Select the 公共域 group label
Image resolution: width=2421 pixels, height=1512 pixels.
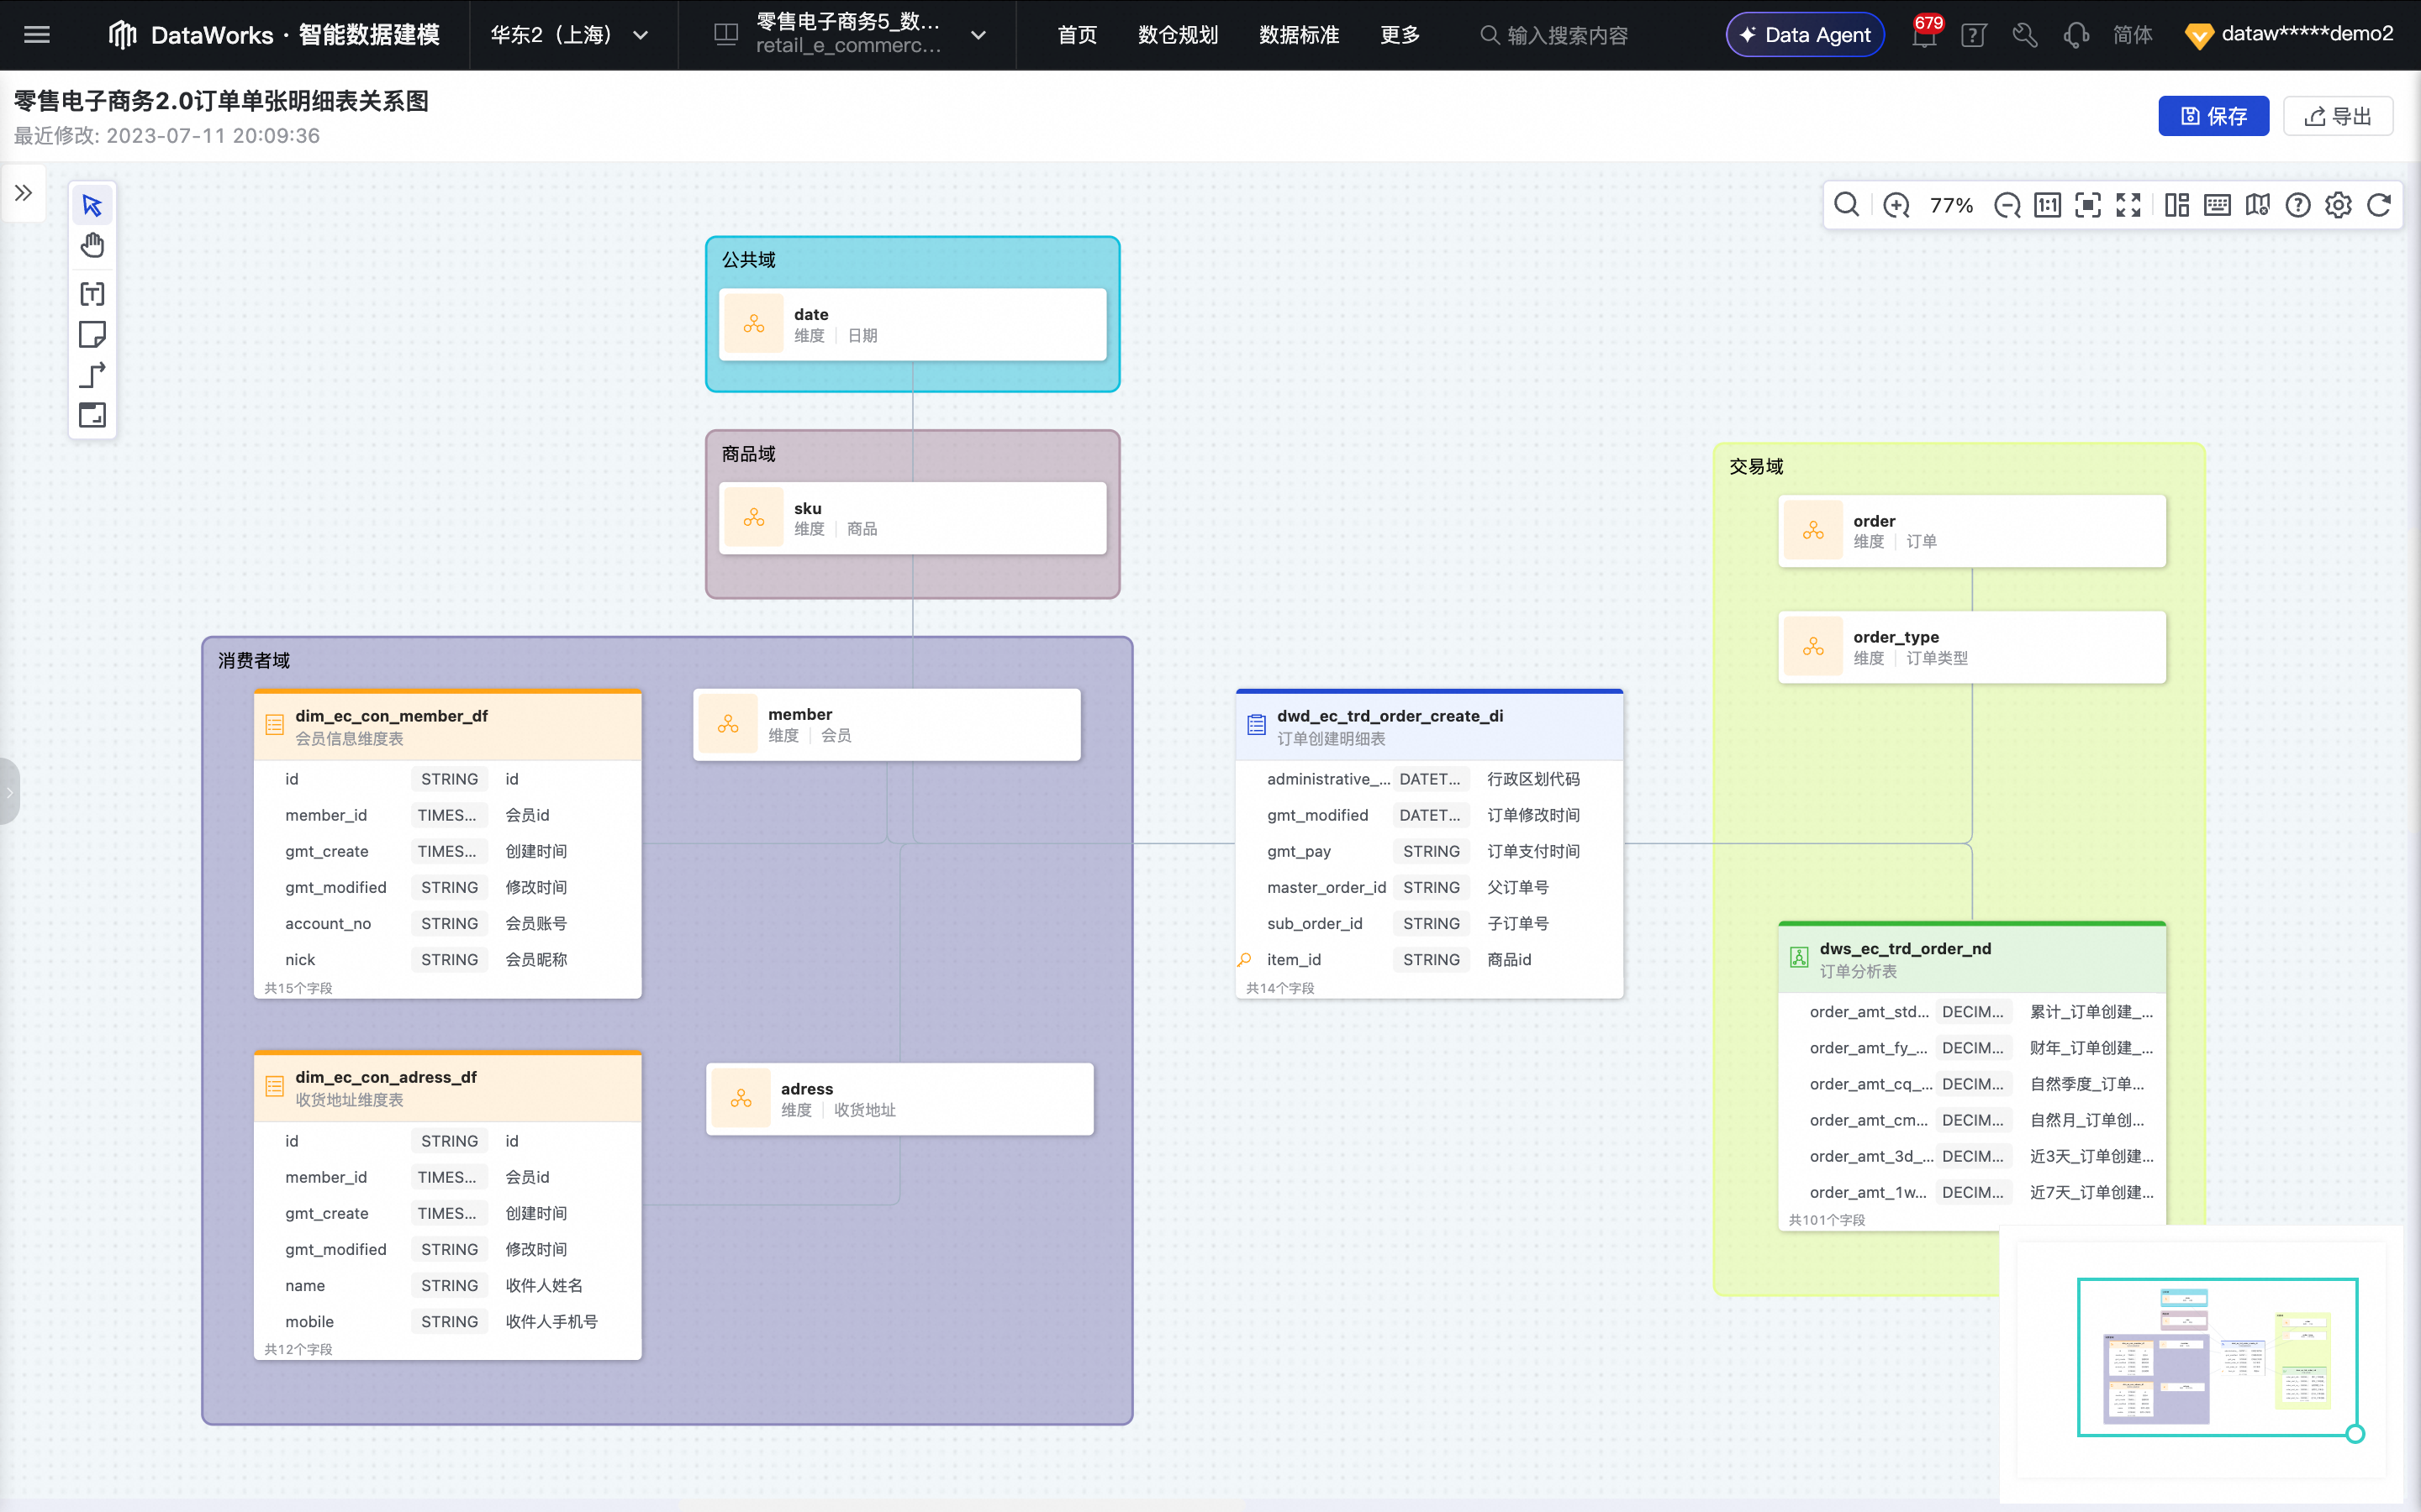coord(748,260)
